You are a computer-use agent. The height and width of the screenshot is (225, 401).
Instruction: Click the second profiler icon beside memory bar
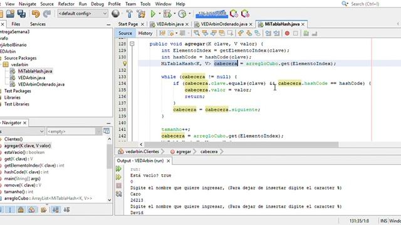point(245,14)
